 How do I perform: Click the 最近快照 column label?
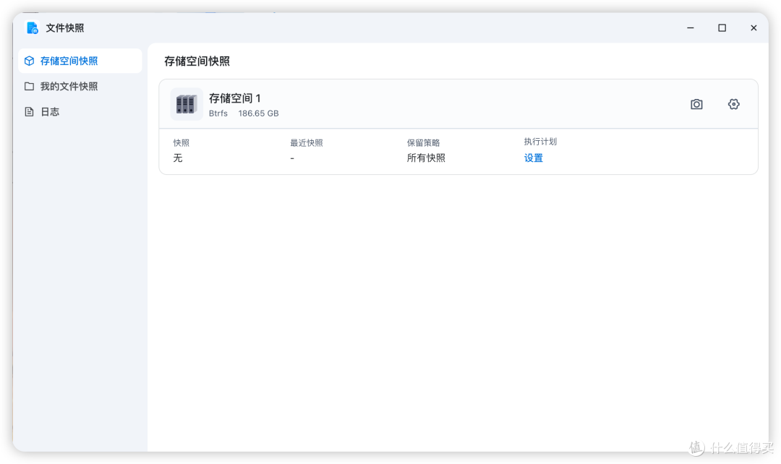pyautogui.click(x=307, y=143)
